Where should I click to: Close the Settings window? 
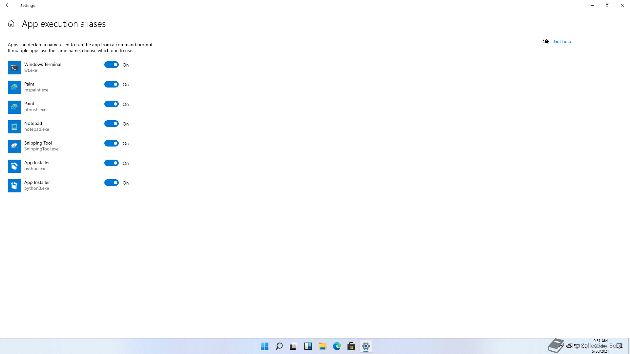click(622, 5)
